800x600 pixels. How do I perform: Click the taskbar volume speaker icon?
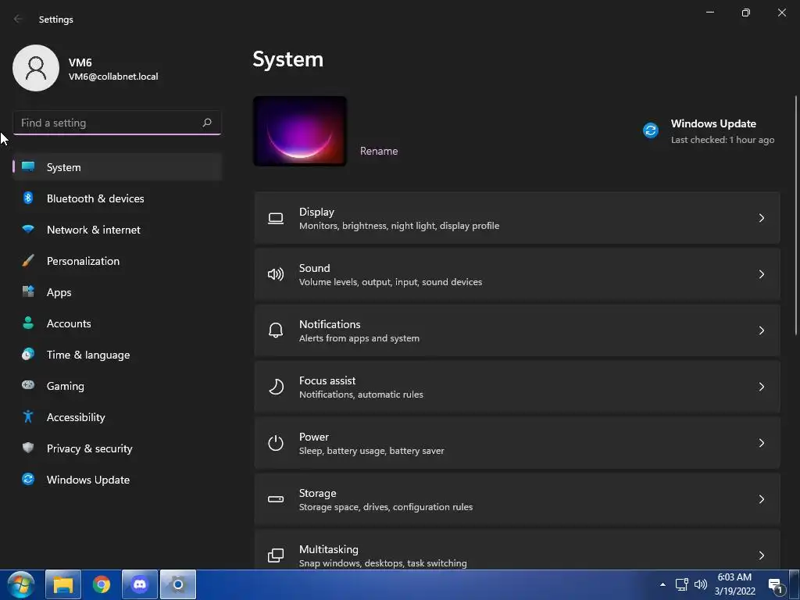coord(701,584)
